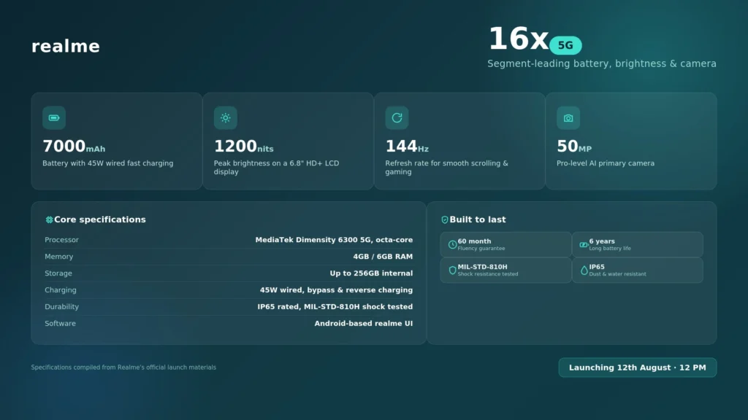
Task: Click the 50MP value
Action: [574, 146]
